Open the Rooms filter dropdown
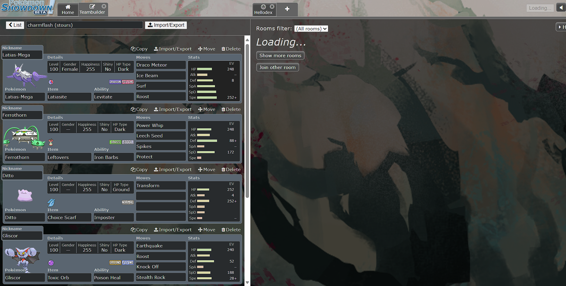Image resolution: width=566 pixels, height=286 pixels. pyautogui.click(x=311, y=29)
